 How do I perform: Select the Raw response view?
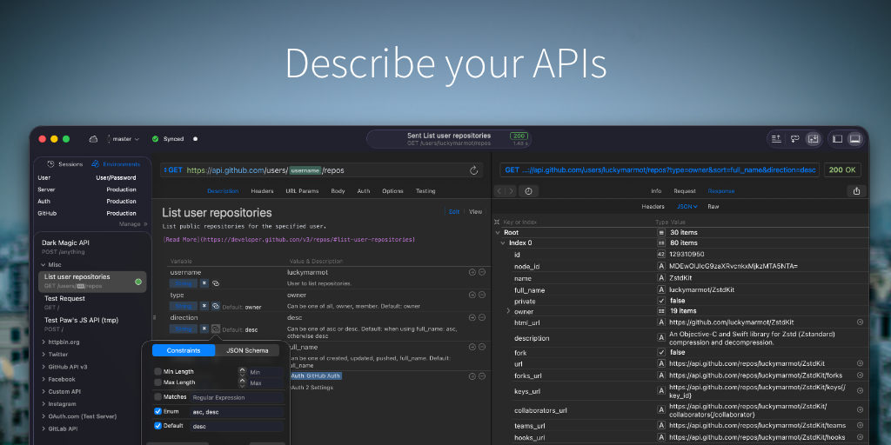click(713, 207)
